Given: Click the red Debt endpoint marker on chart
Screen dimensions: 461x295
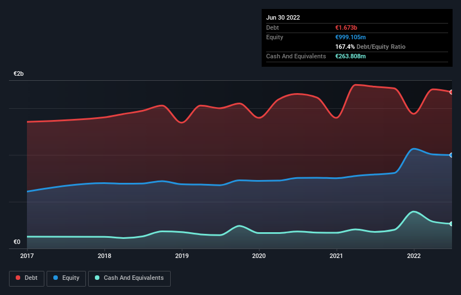Looking at the screenshot, I should [451, 92].
